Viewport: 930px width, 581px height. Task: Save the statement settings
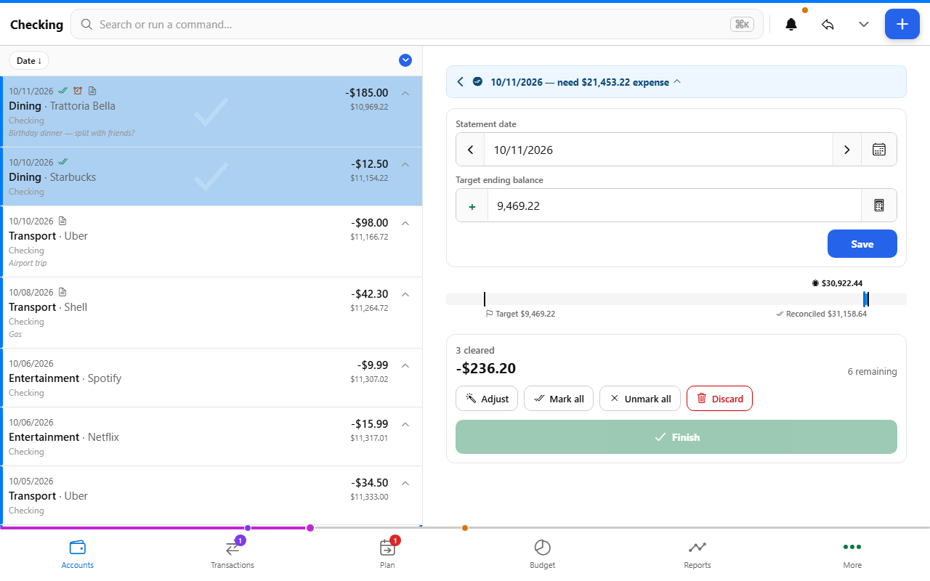coord(862,244)
